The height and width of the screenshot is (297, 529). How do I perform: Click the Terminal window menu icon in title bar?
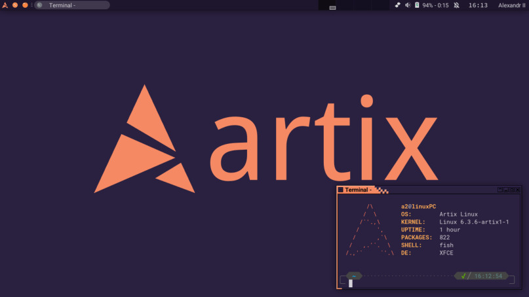tap(341, 190)
